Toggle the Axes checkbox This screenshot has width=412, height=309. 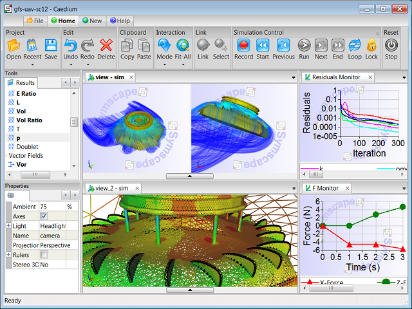(x=44, y=216)
